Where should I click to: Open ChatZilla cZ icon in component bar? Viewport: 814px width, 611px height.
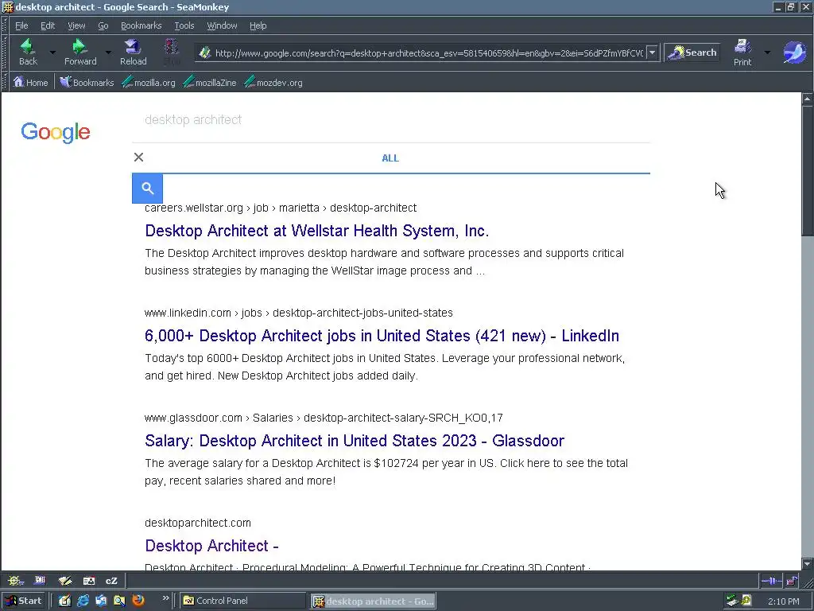coord(111,580)
